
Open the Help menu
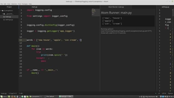(30, 4)
